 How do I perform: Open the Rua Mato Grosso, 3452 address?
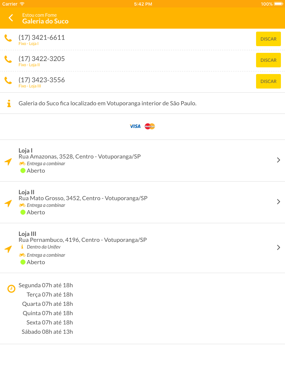[83, 198]
